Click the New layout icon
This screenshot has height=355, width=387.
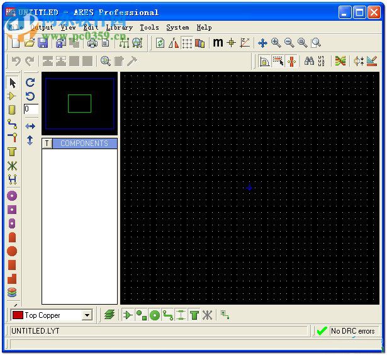pos(16,43)
